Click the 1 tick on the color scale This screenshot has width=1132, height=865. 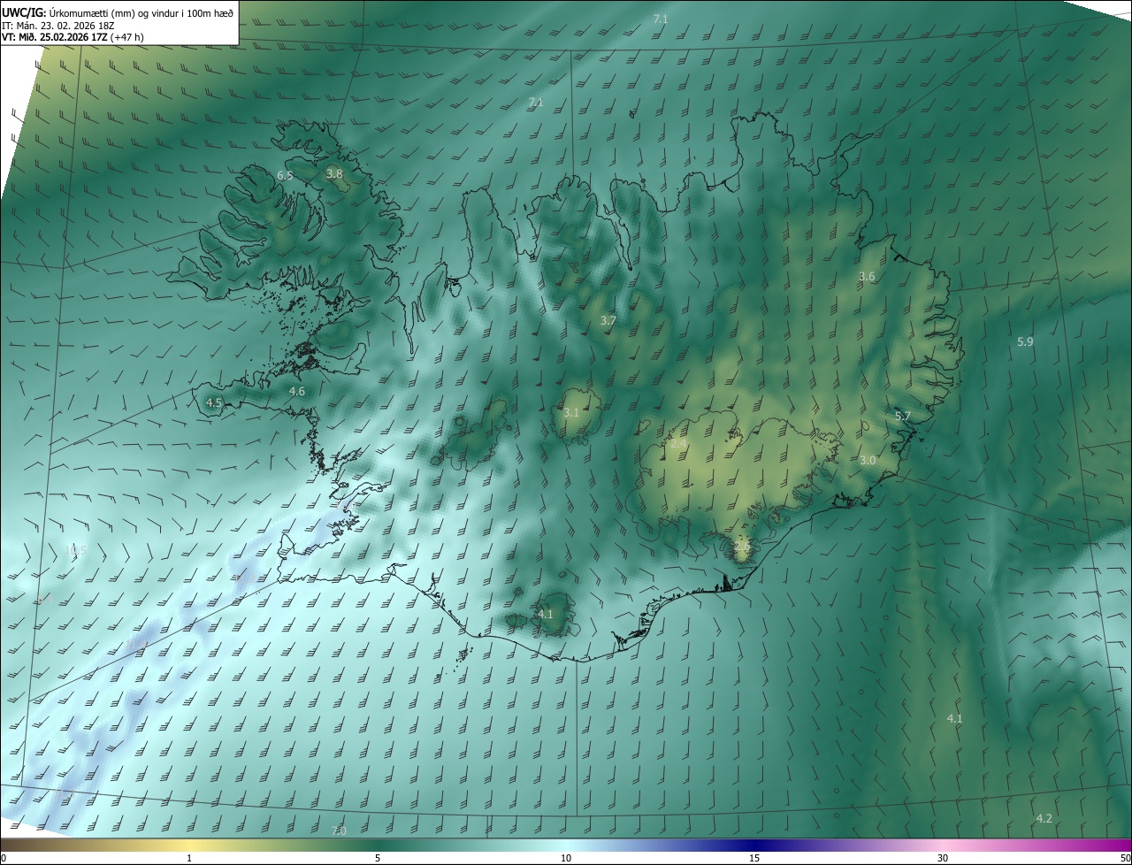[x=190, y=858]
